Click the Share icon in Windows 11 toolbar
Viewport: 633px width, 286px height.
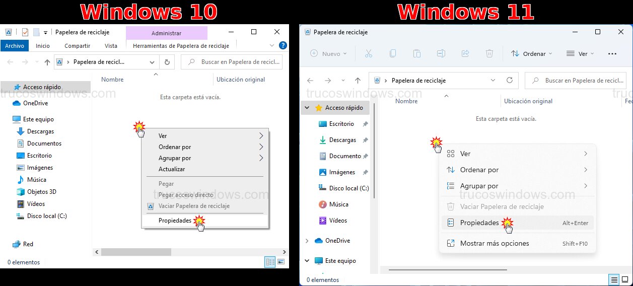click(x=465, y=53)
